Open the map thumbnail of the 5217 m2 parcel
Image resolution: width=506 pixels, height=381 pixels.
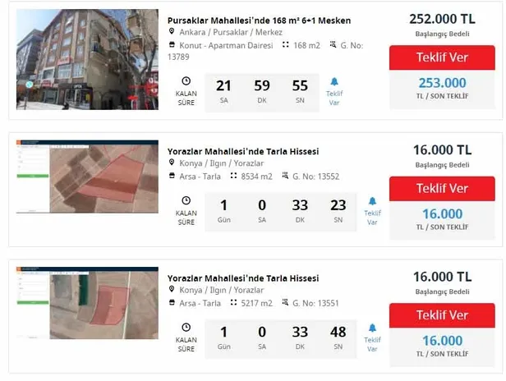pyautogui.click(x=87, y=303)
